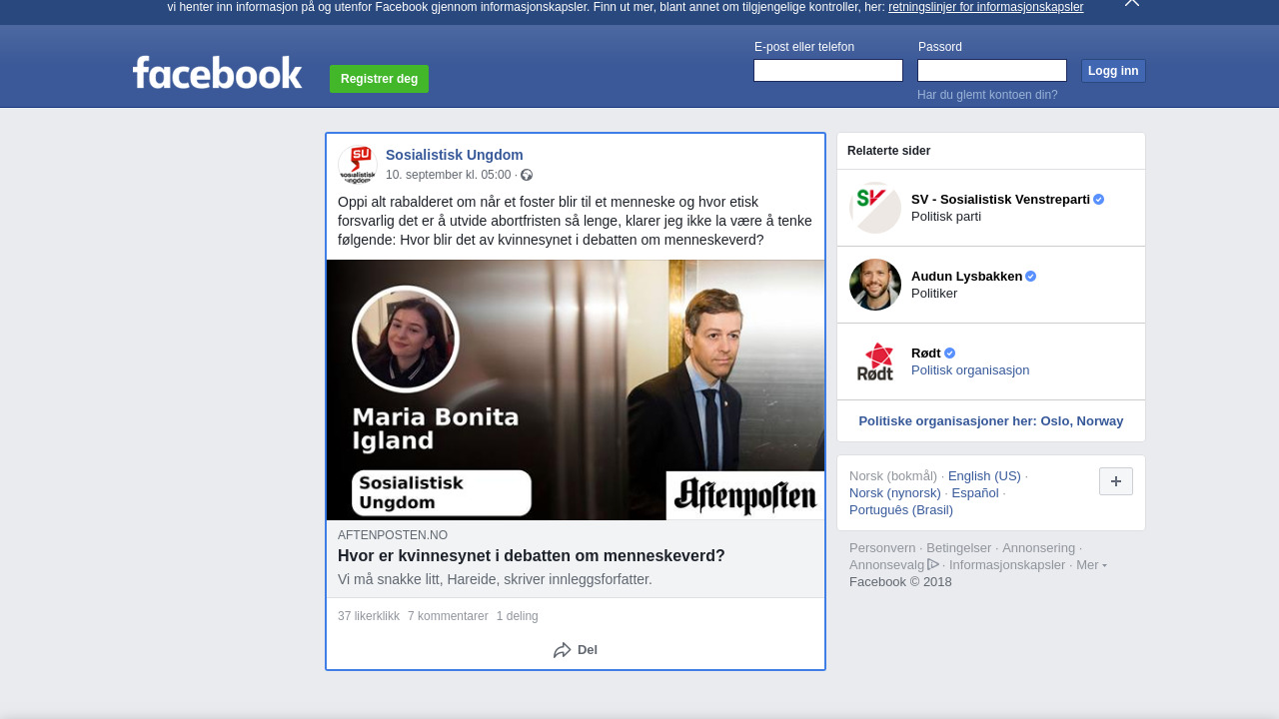Click the public globe icon on post
The image size is (1279, 719).
(527, 175)
